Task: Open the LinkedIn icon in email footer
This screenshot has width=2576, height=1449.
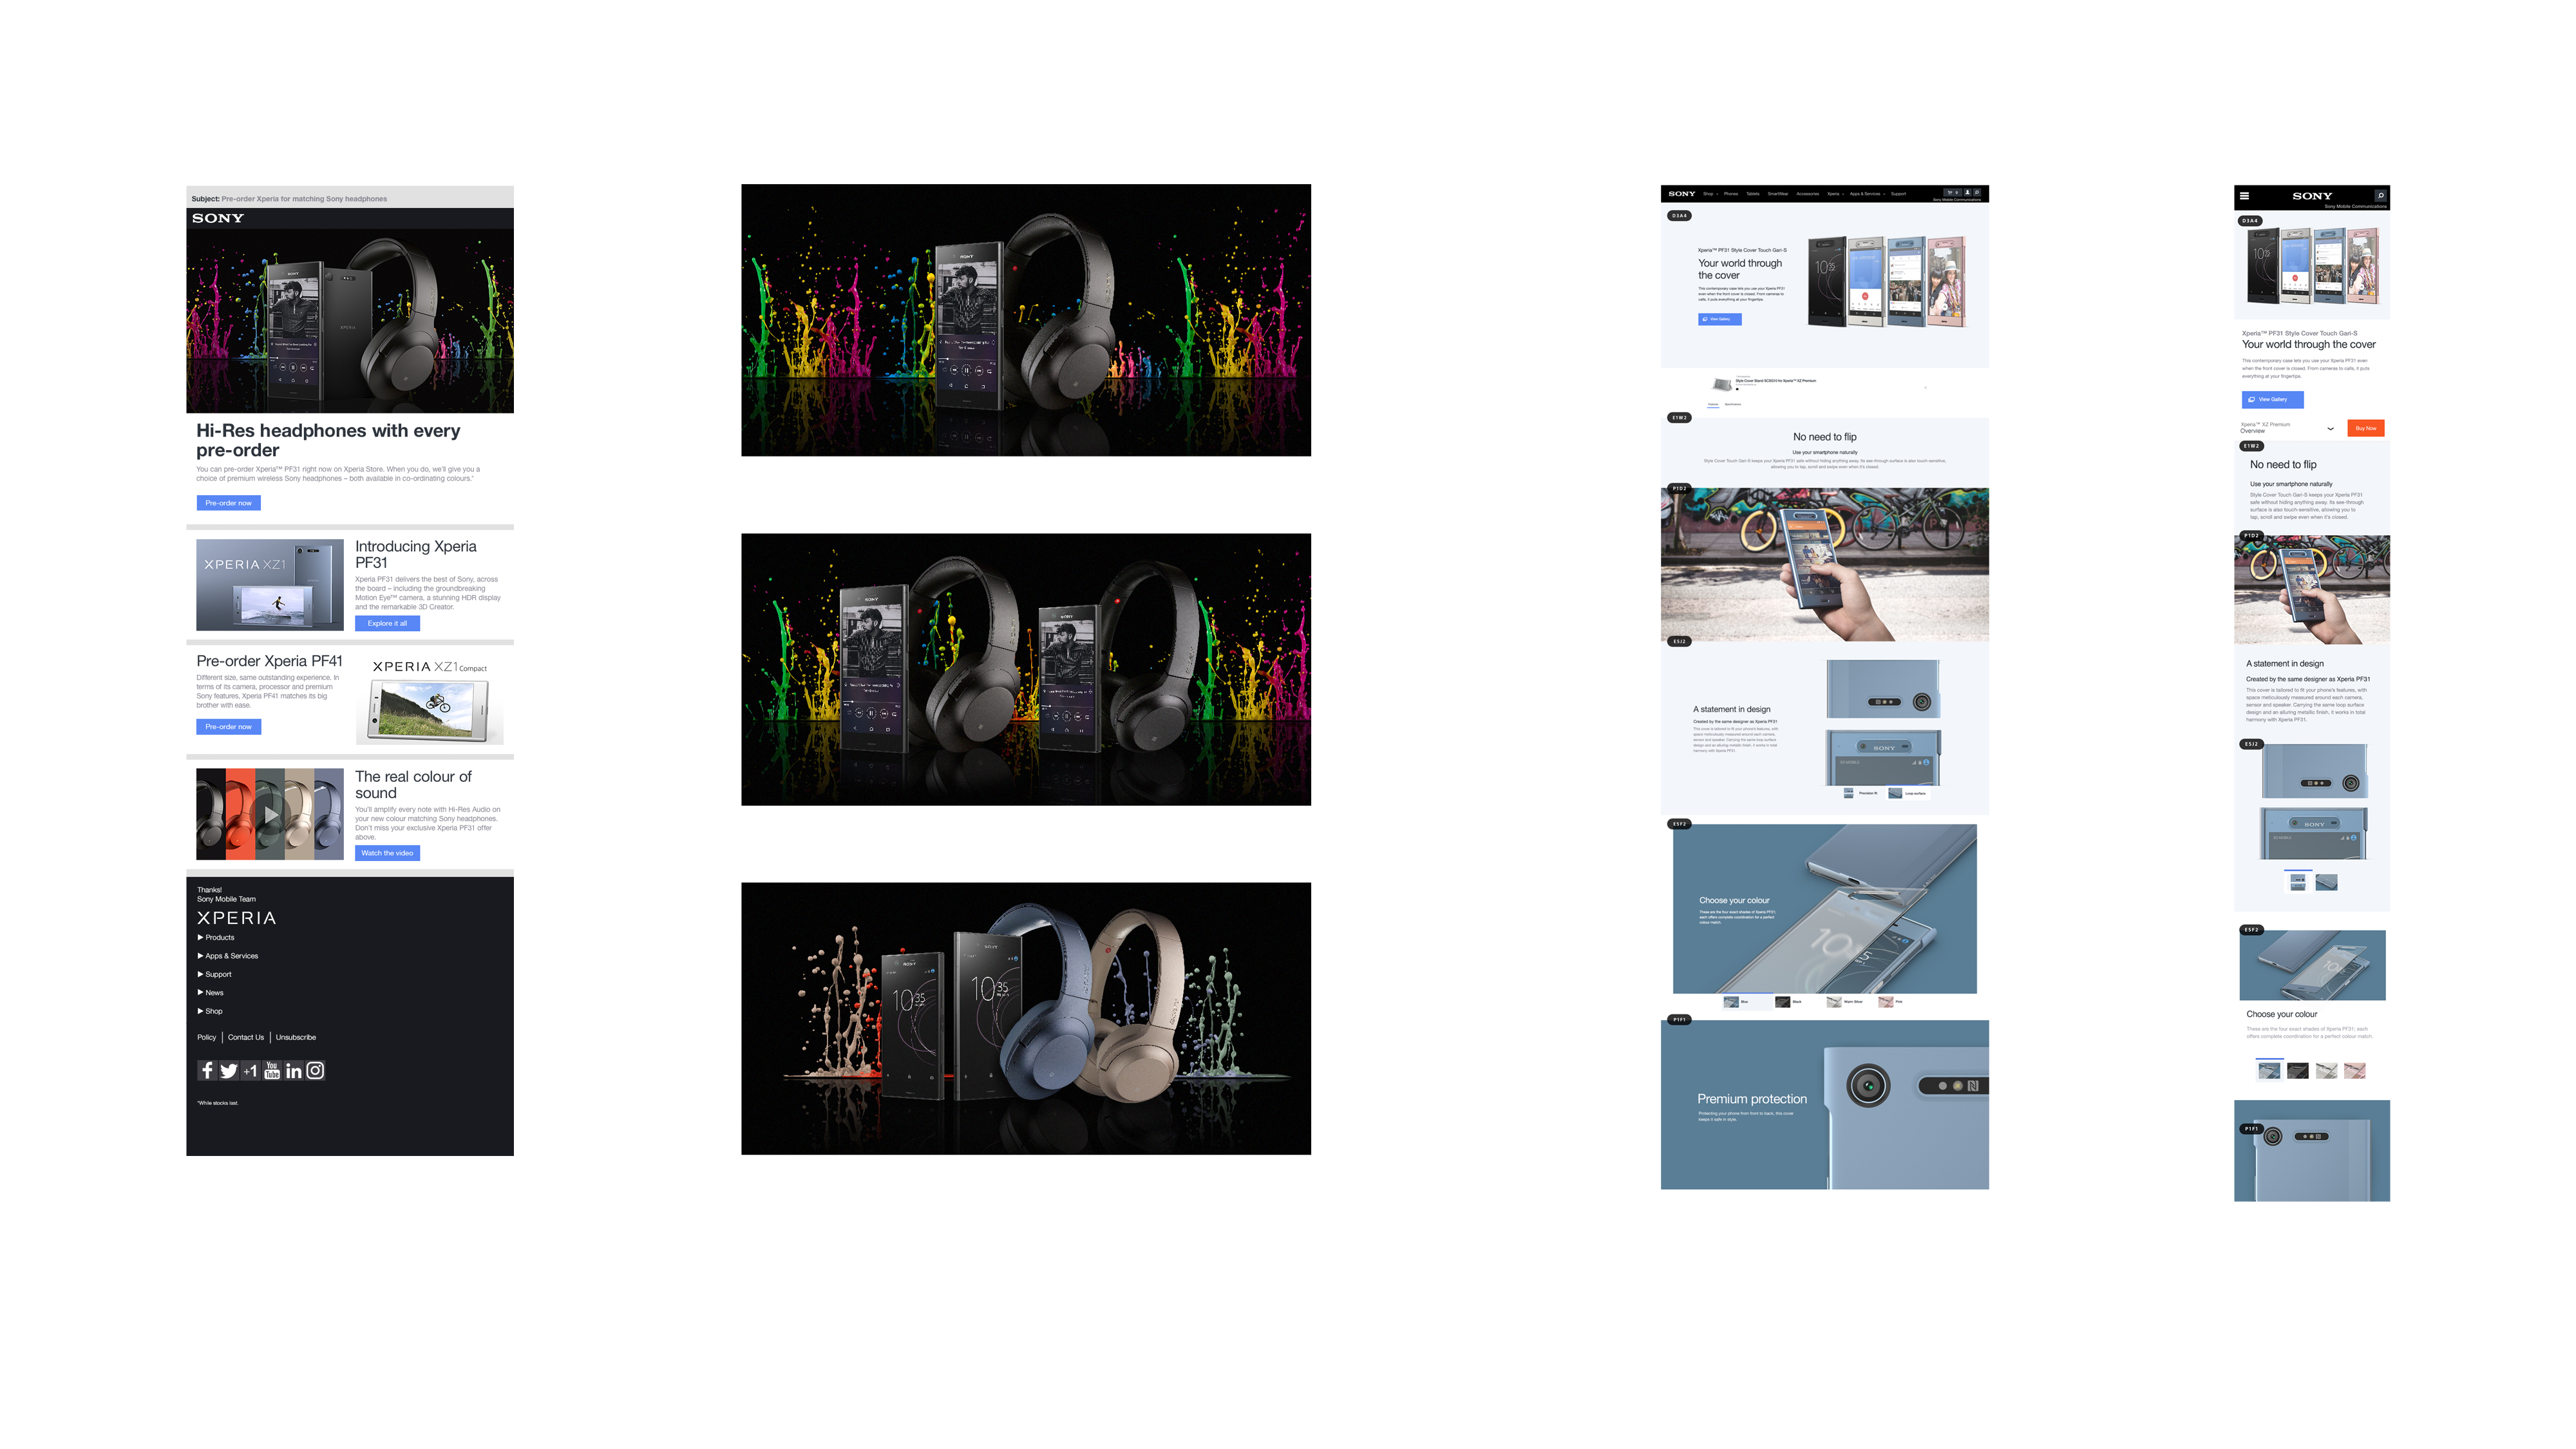Action: point(294,1070)
